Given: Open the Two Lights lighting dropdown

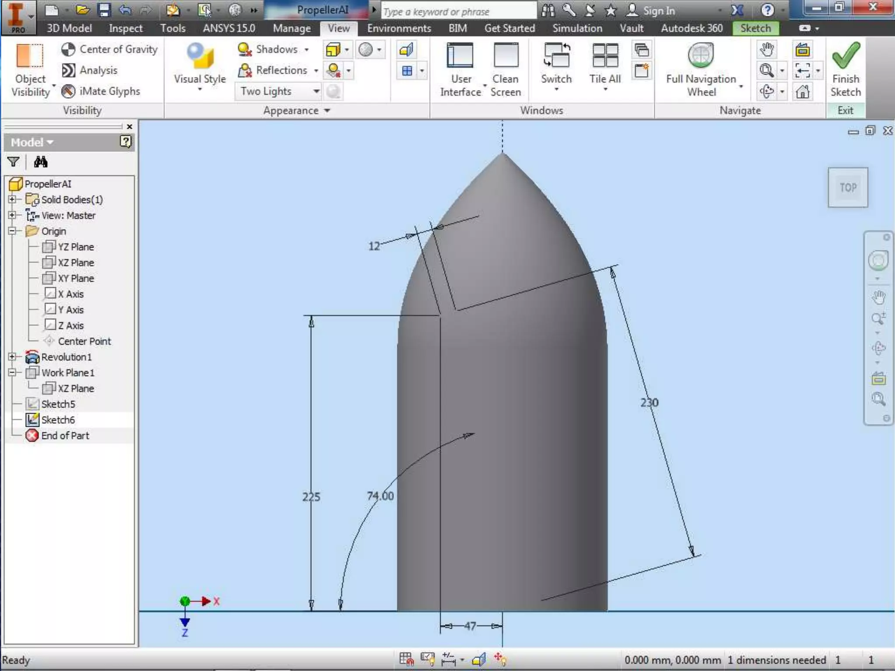Looking at the screenshot, I should 316,91.
